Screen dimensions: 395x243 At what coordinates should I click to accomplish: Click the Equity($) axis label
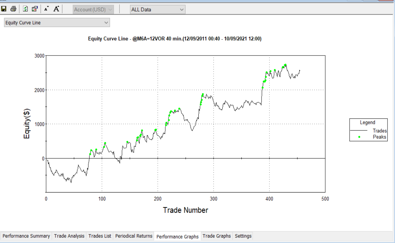tap(27, 123)
